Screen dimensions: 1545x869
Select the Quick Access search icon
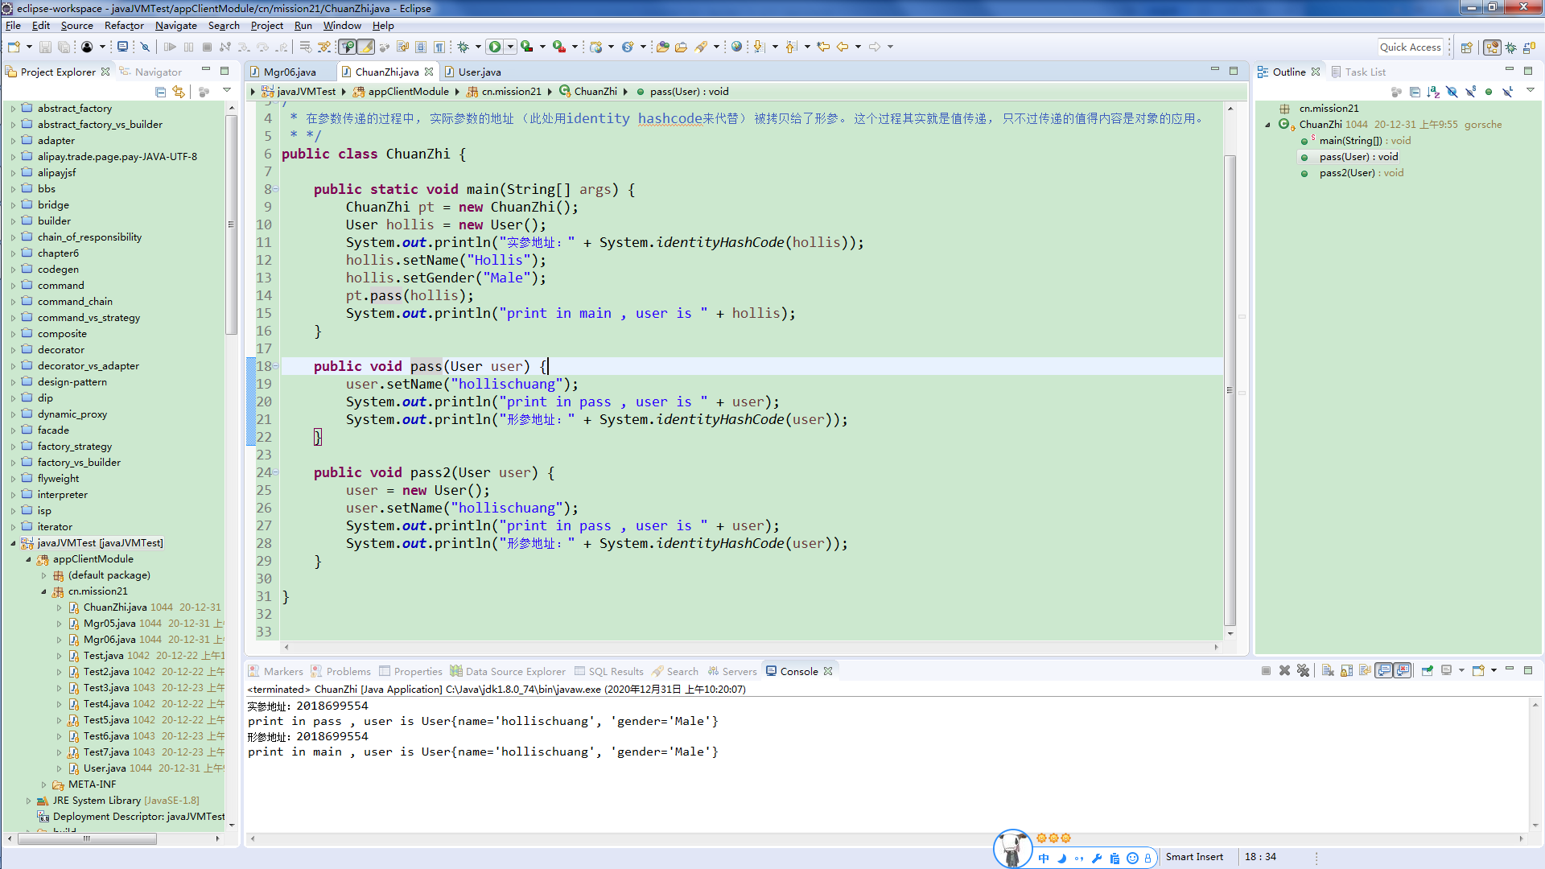click(x=1411, y=46)
